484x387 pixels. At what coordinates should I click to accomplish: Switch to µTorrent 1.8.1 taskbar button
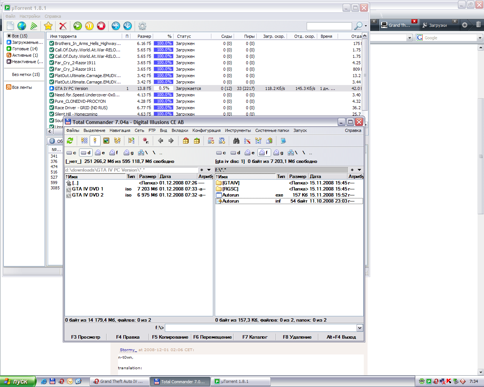pos(241,381)
